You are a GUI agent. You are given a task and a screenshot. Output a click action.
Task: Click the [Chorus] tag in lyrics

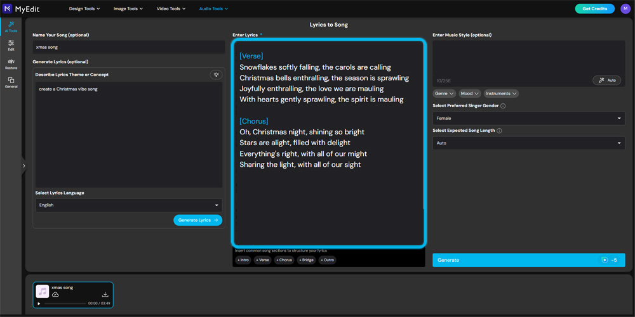[x=254, y=121]
